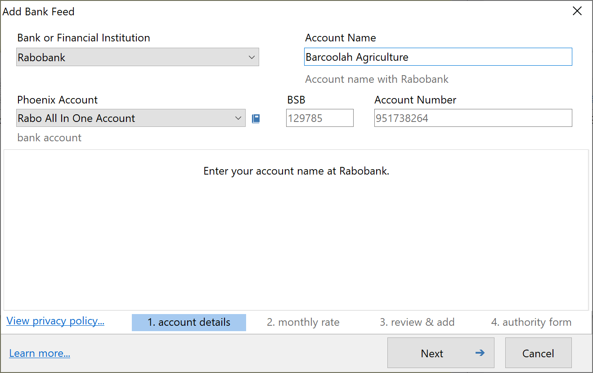Click the 'bank account' caption text

pyautogui.click(x=49, y=138)
